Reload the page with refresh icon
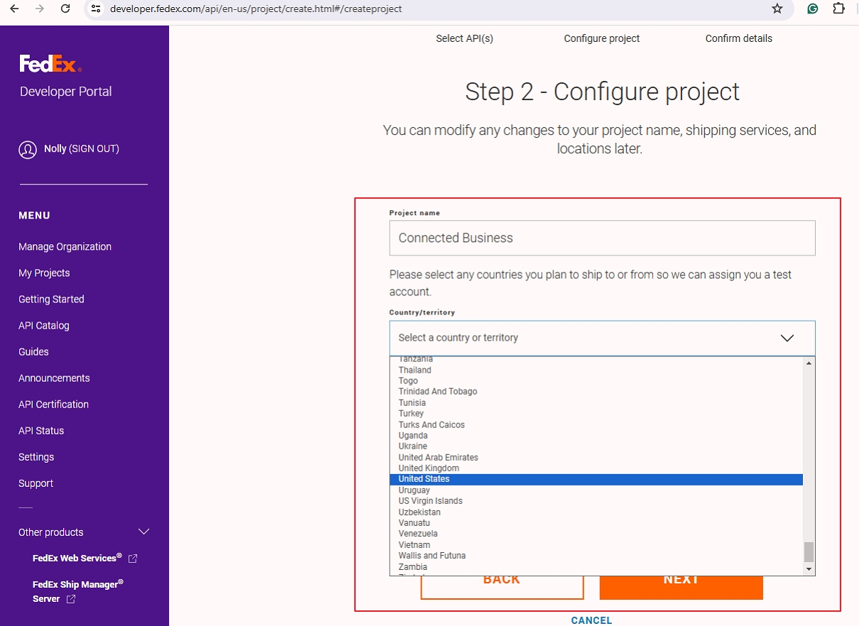 [x=65, y=9]
